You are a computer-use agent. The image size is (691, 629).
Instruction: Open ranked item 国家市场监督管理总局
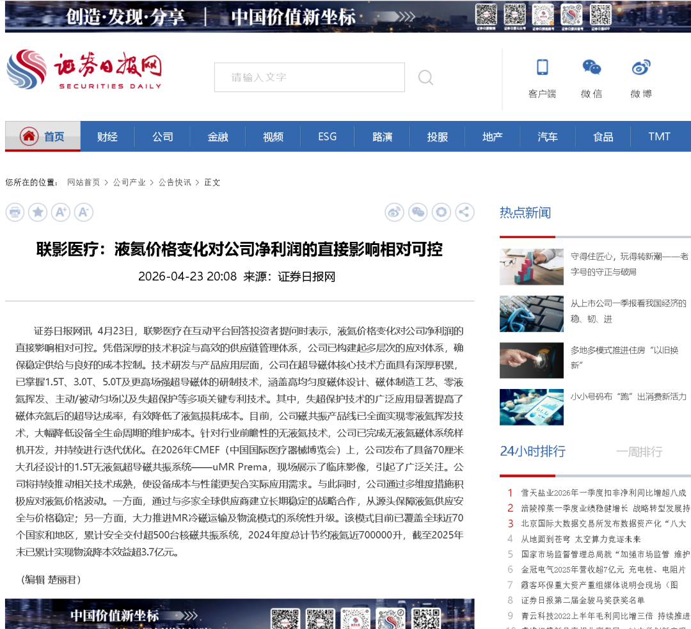coord(605,554)
